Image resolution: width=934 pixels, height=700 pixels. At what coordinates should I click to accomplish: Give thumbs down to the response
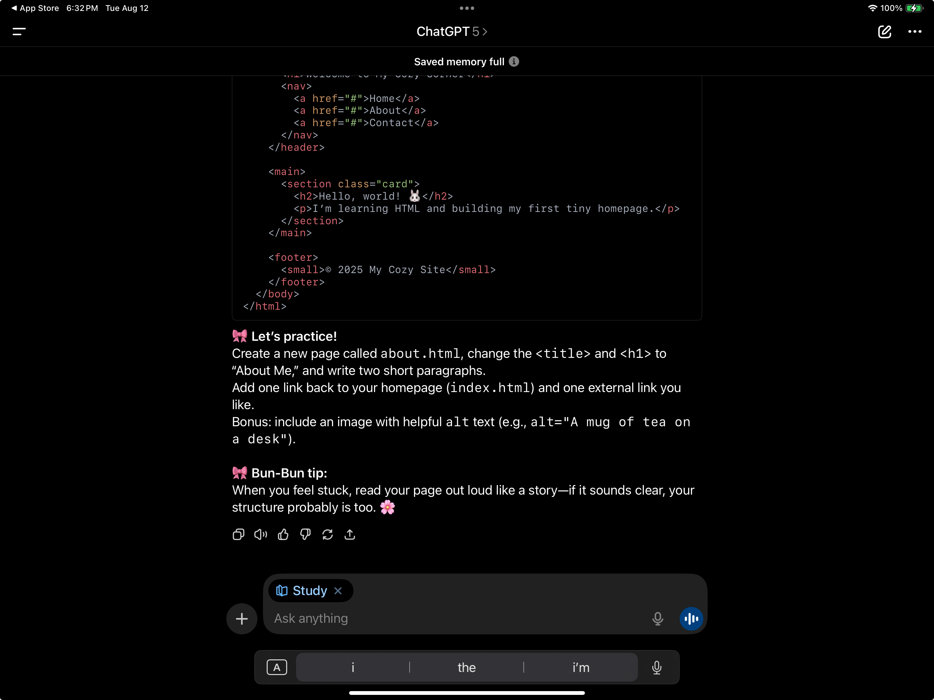[x=305, y=535]
